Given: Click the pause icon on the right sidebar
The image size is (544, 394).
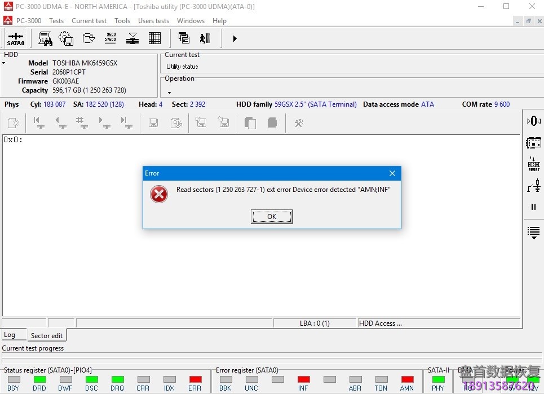Looking at the screenshot, I should (533, 207).
